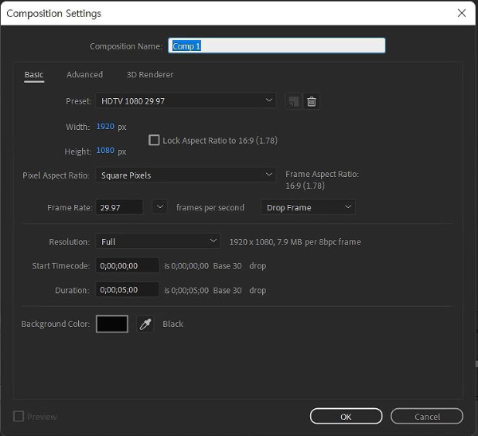Click the save preset icon

[x=293, y=101]
